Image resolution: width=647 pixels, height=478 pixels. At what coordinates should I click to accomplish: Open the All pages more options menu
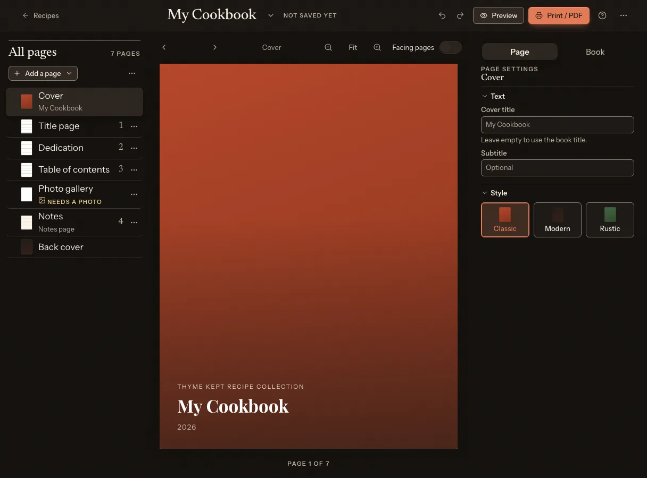[132, 73]
